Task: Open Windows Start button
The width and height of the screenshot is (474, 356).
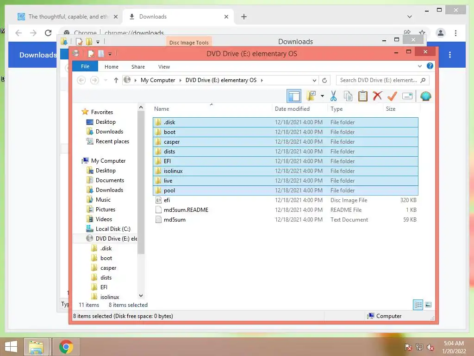Action: 11,347
